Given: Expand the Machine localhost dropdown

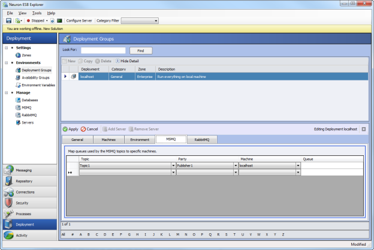Looking at the screenshot, I should tap(297, 165).
